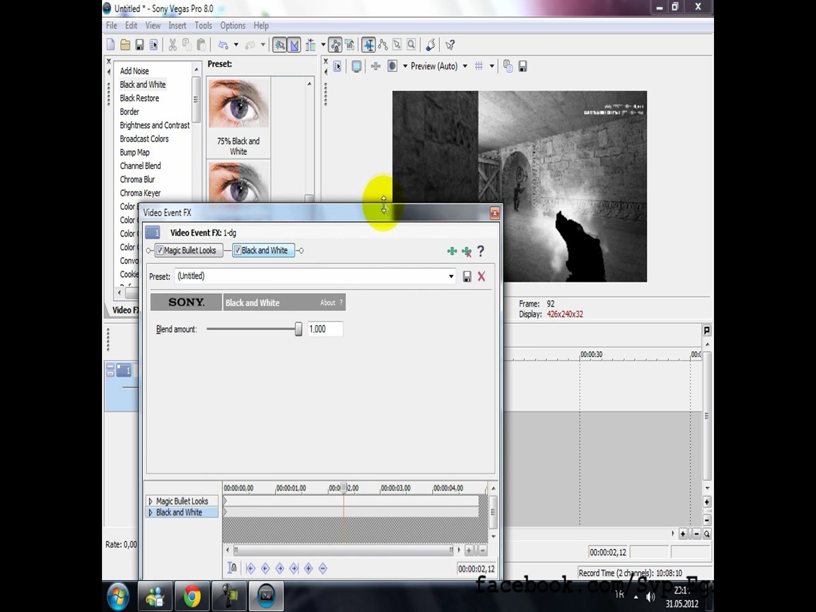Open the Options menu
Viewport: 816px width, 612px height.
(x=233, y=25)
